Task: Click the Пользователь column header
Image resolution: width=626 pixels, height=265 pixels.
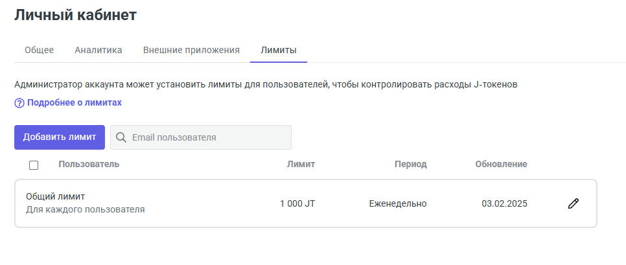Action: pos(89,164)
